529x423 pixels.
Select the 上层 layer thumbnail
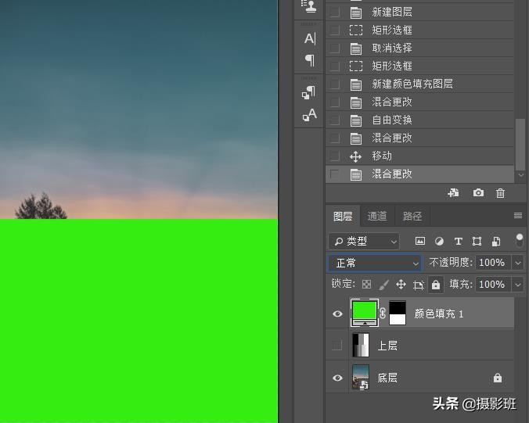point(361,345)
